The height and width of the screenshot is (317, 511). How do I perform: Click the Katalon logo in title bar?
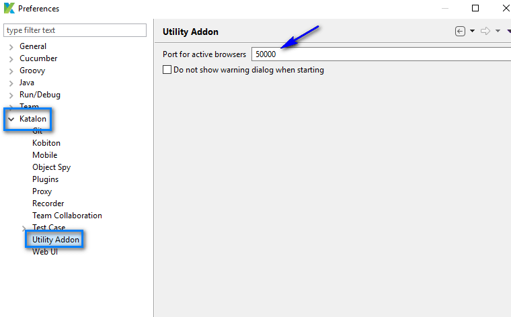[x=9, y=8]
